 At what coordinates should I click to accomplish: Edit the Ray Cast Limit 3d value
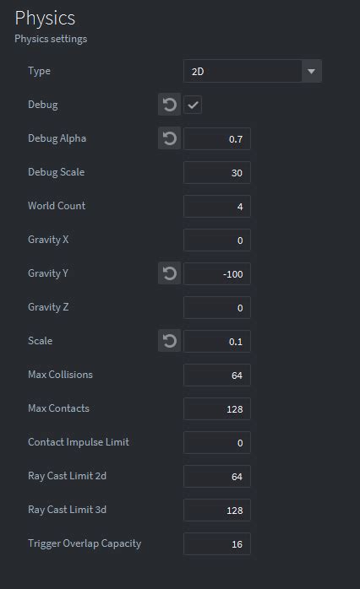tap(217, 511)
